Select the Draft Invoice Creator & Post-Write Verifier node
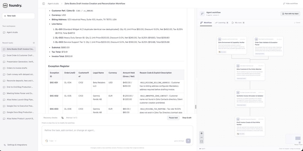Screen dimensions: 303x151 click(250, 126)
